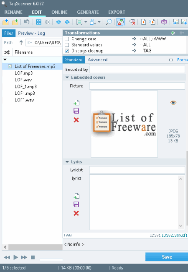The width and height of the screenshot is (188, 272).
Task: Delete the embedded cover red X
Action: (76, 120)
